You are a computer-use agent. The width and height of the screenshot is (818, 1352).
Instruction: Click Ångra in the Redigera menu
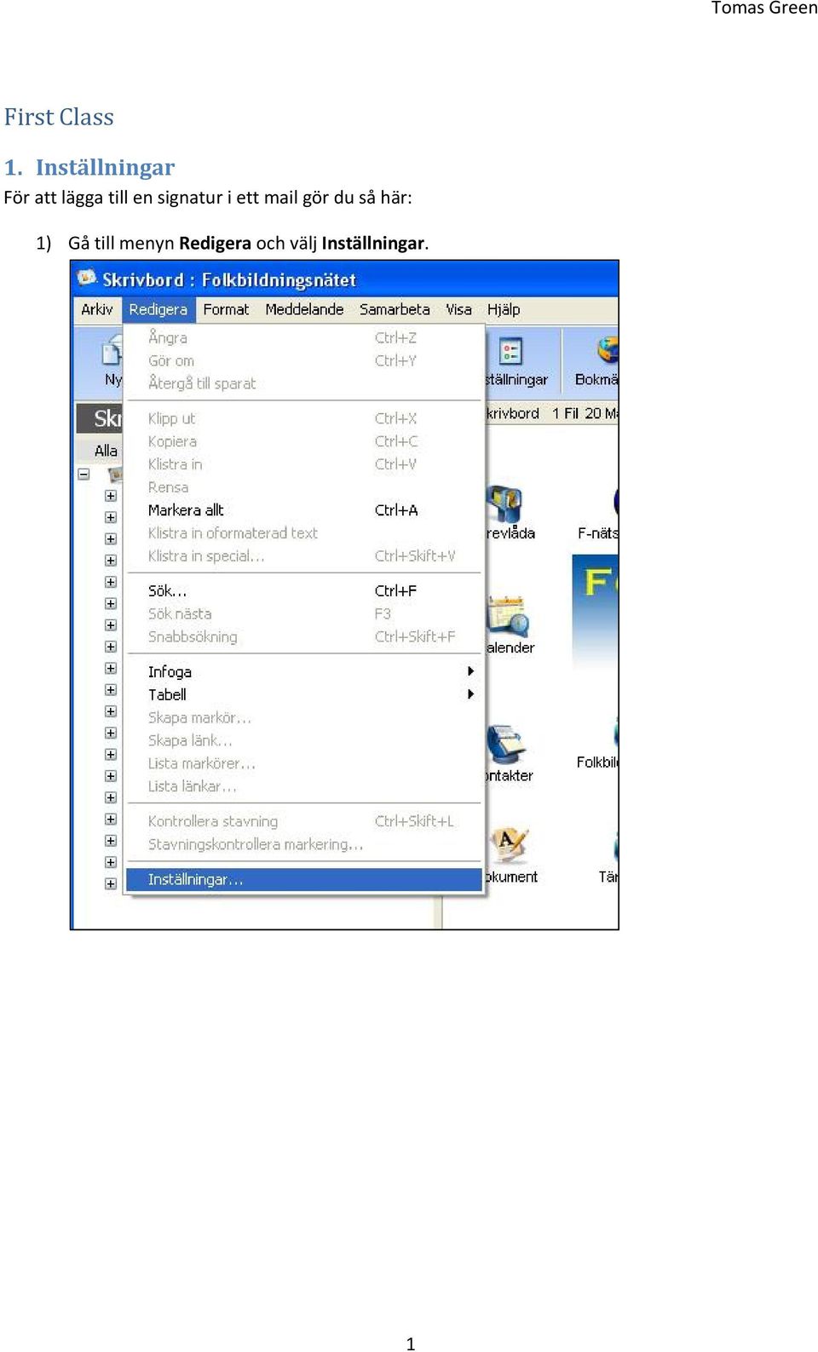point(304,337)
